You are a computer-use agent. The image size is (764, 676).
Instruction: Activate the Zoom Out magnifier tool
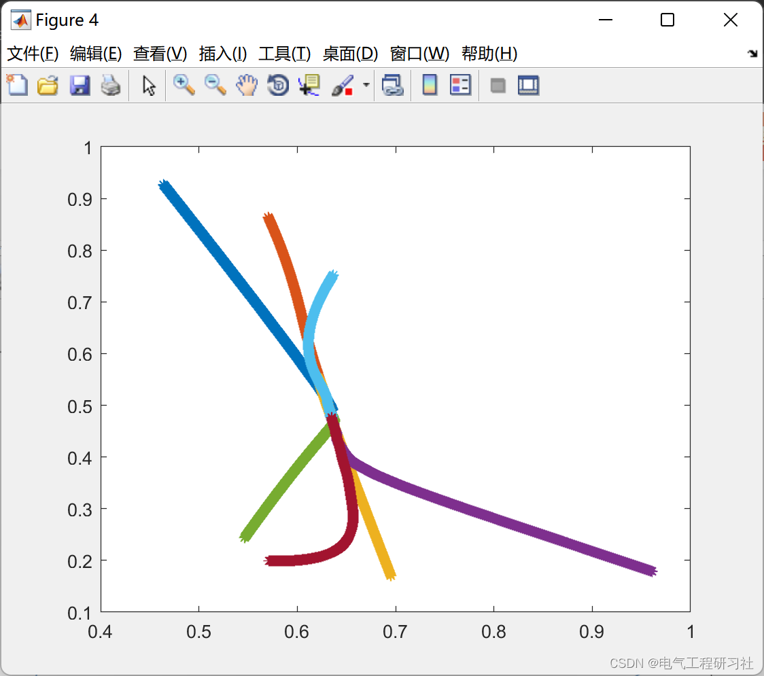click(215, 85)
